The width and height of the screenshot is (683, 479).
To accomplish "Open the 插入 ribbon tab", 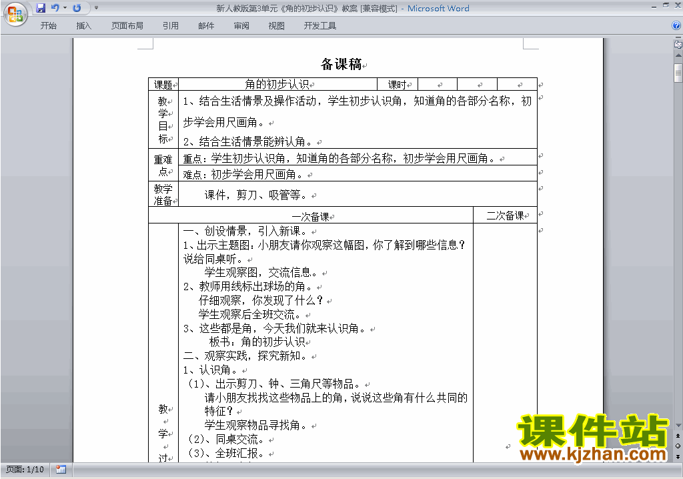I will coord(83,26).
